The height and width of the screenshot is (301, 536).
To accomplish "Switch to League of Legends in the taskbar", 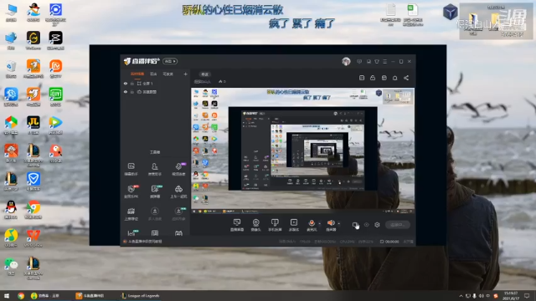I will [x=141, y=296].
